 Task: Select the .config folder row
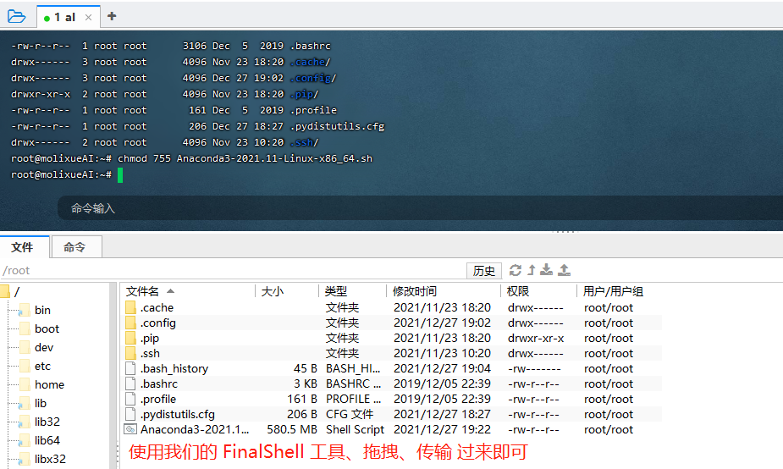tap(392, 323)
